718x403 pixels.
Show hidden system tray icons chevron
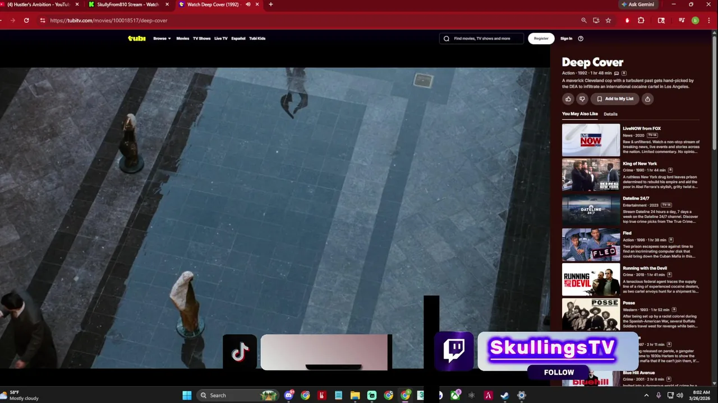pos(646,395)
